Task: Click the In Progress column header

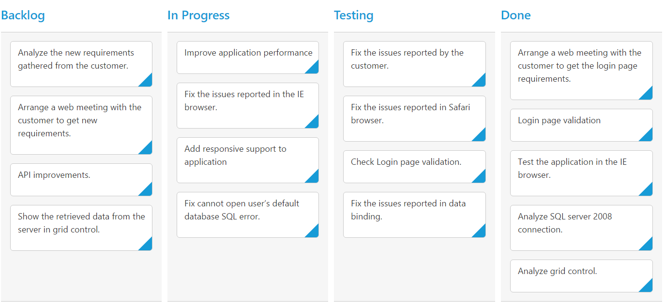Action: point(198,15)
